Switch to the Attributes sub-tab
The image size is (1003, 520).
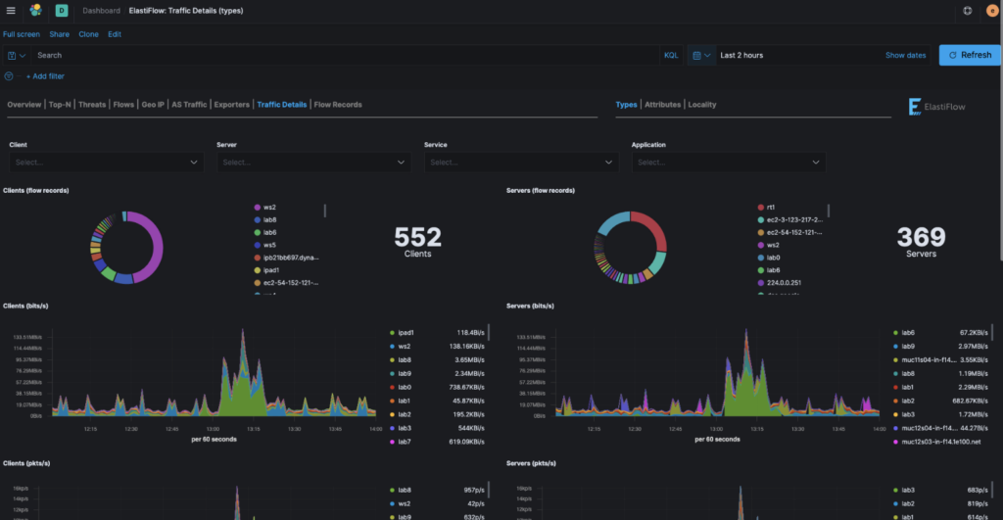coord(662,105)
